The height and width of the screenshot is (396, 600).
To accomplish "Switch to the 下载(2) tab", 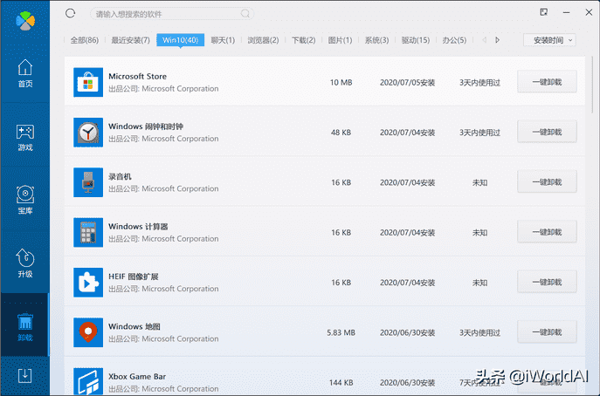I will [x=303, y=40].
